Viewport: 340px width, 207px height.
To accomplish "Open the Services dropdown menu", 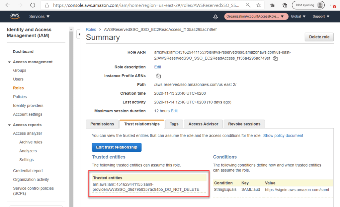I will pos(39,17).
